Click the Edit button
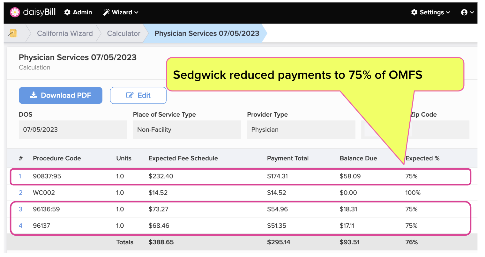The height and width of the screenshot is (257, 485). point(138,95)
